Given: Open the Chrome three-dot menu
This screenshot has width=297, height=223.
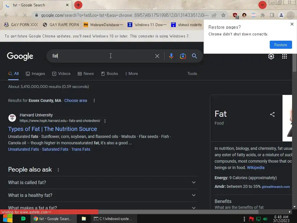Looking at the screenshot, I should coord(291,15).
